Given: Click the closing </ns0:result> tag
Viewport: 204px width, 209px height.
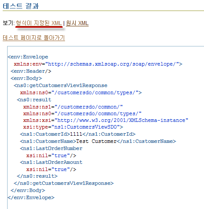Looking at the screenshot, I should click(37, 176).
